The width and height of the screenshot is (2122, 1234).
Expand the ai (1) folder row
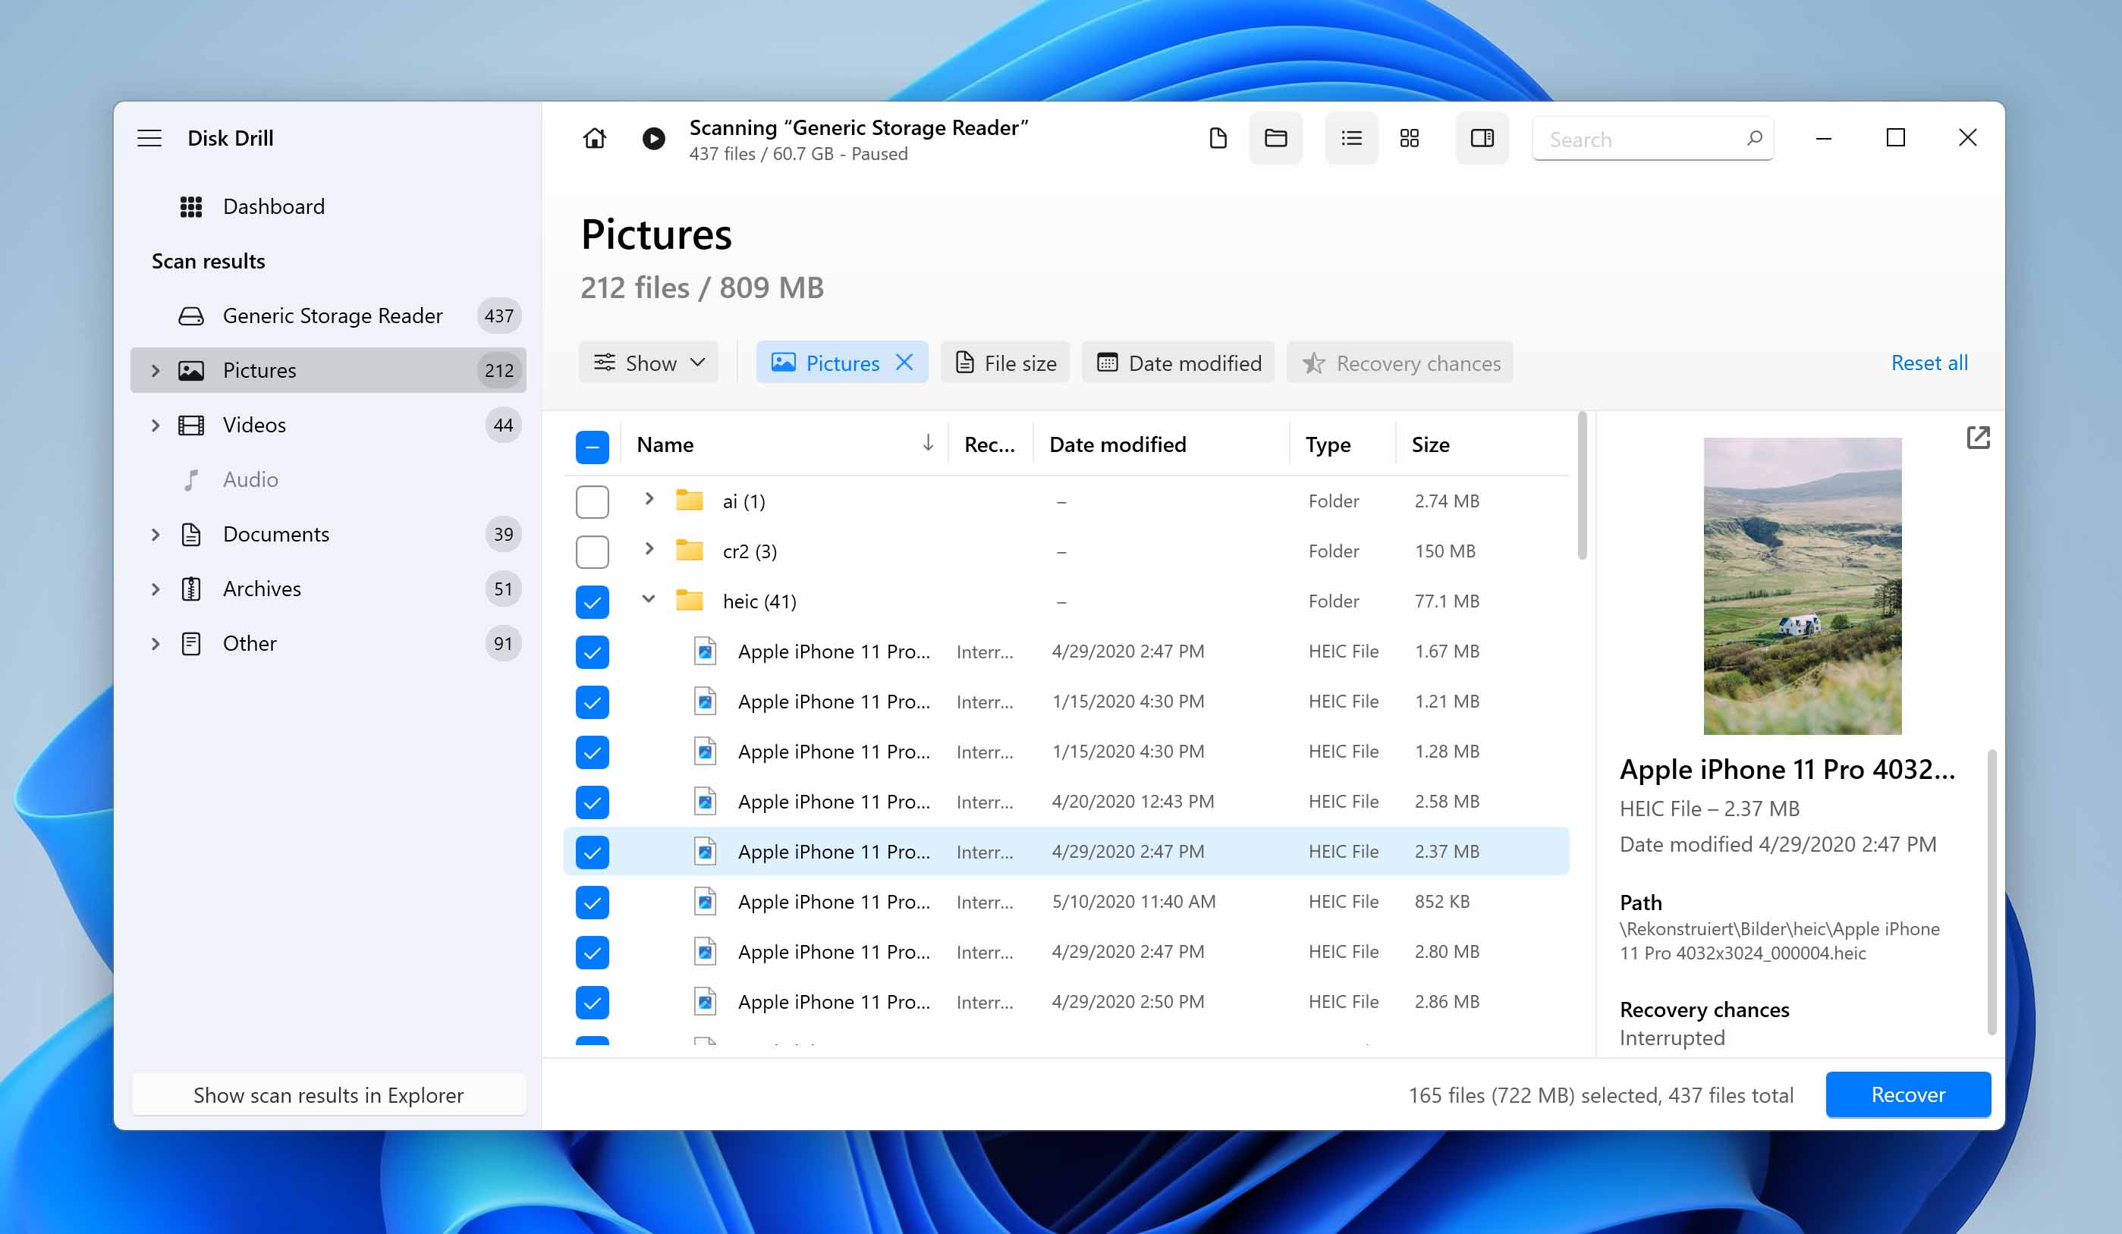[x=648, y=501]
